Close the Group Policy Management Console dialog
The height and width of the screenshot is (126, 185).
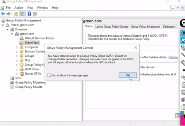(x=136, y=48)
